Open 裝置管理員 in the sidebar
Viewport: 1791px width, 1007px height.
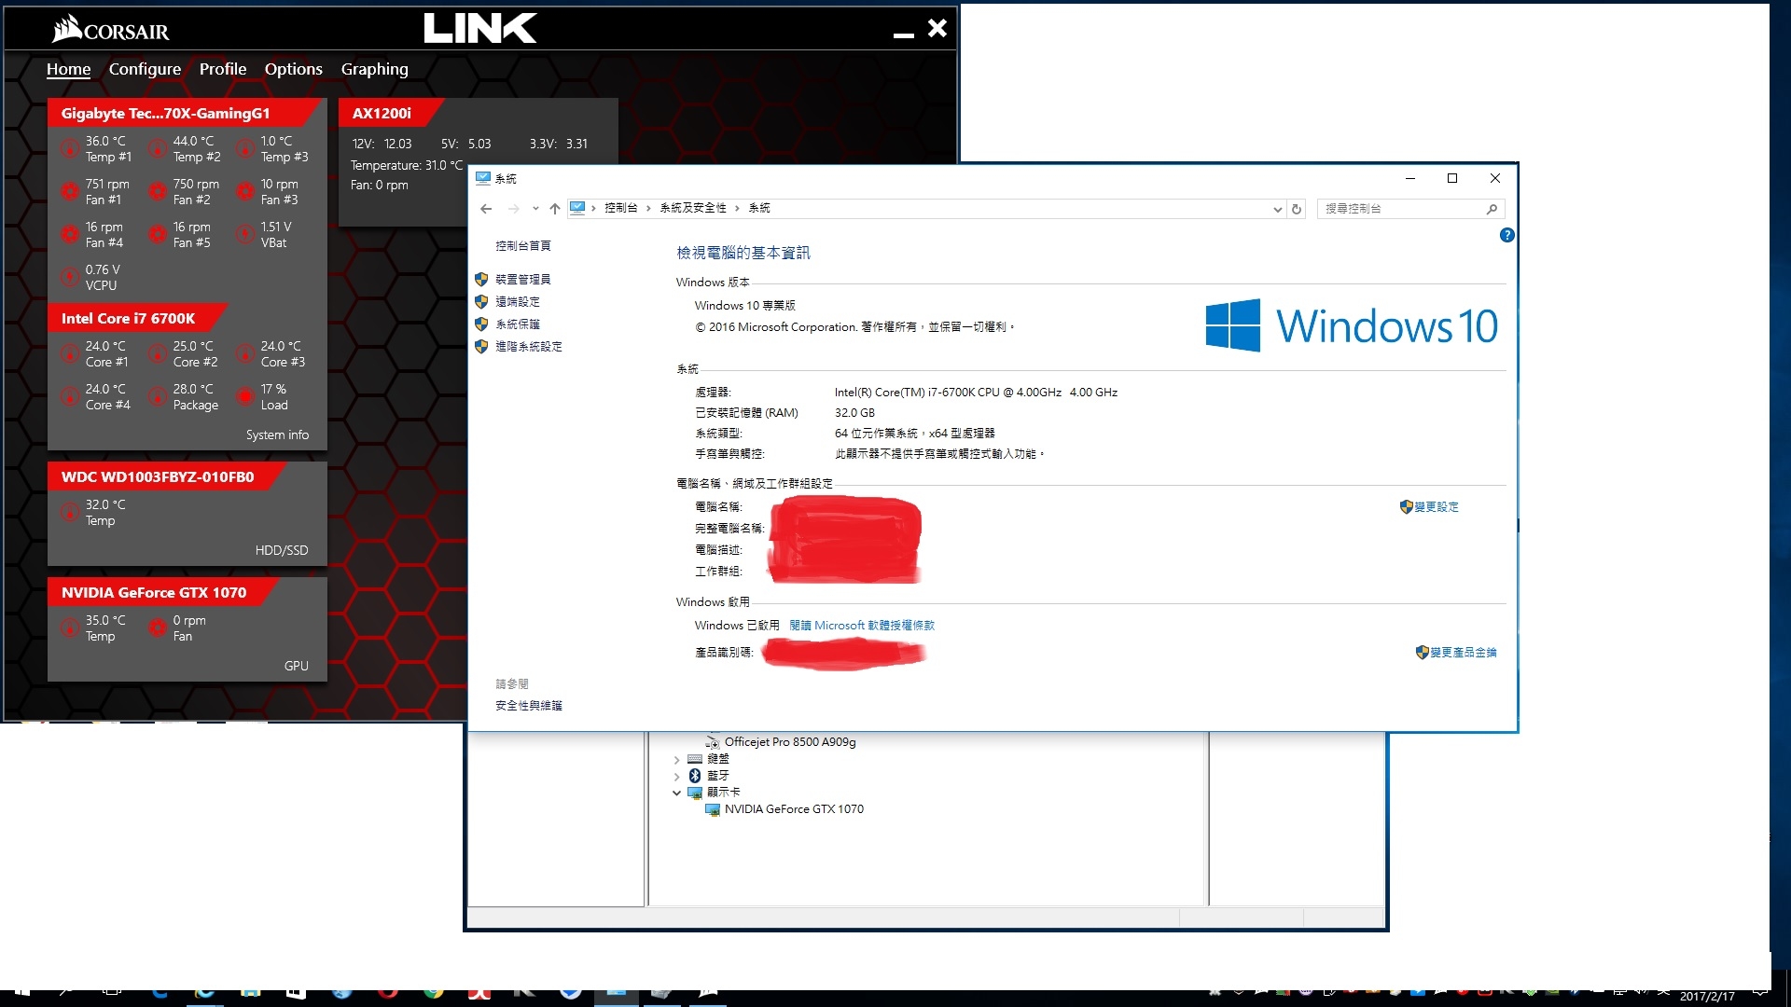[x=522, y=280]
